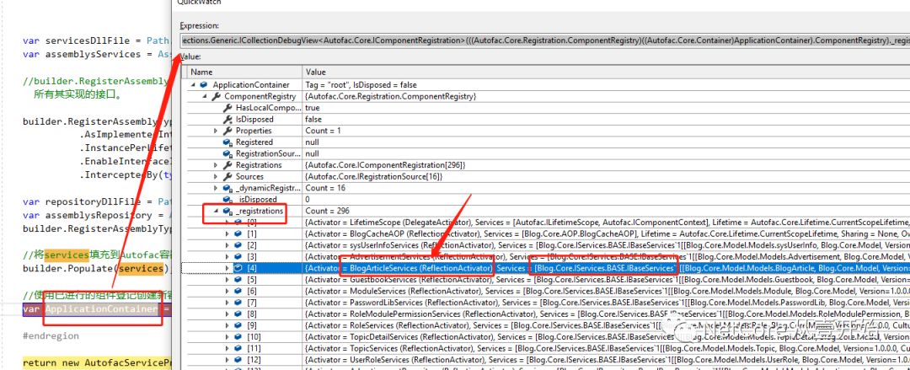Viewport: 910px width, 370px height.
Task: Collapse the ComponentRegistry node
Action: pos(205,96)
